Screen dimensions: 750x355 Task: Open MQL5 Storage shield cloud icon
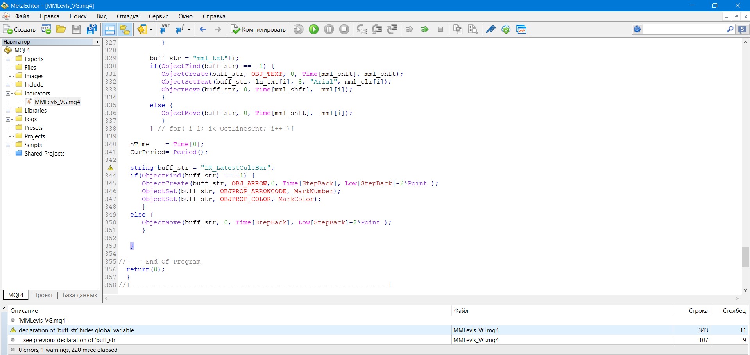click(506, 29)
